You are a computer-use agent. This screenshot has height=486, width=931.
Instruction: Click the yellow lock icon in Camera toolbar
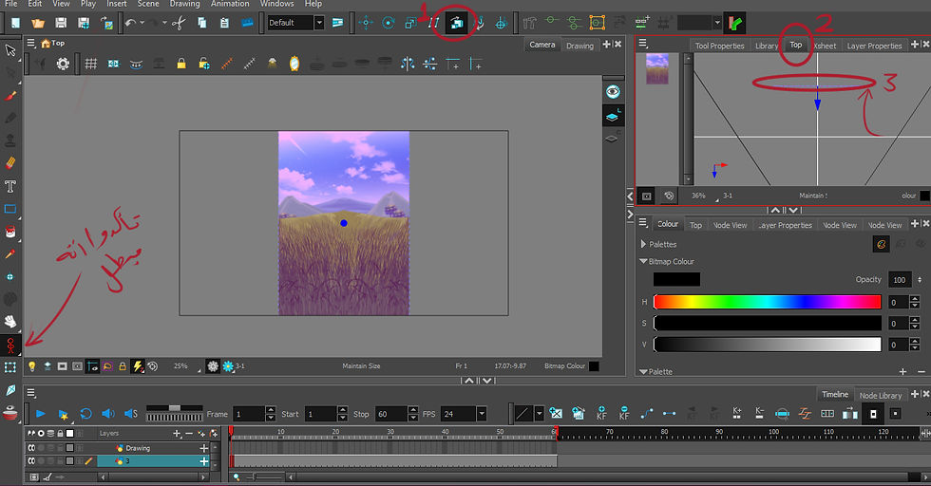[x=181, y=64]
